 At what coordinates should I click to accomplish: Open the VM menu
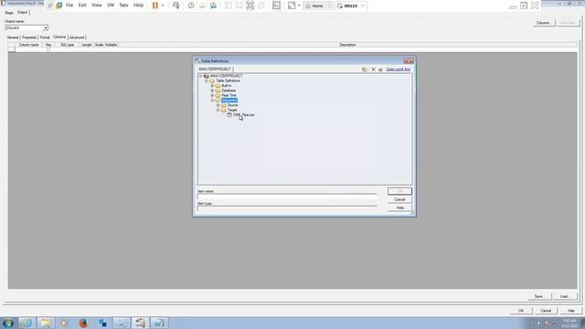pos(111,5)
